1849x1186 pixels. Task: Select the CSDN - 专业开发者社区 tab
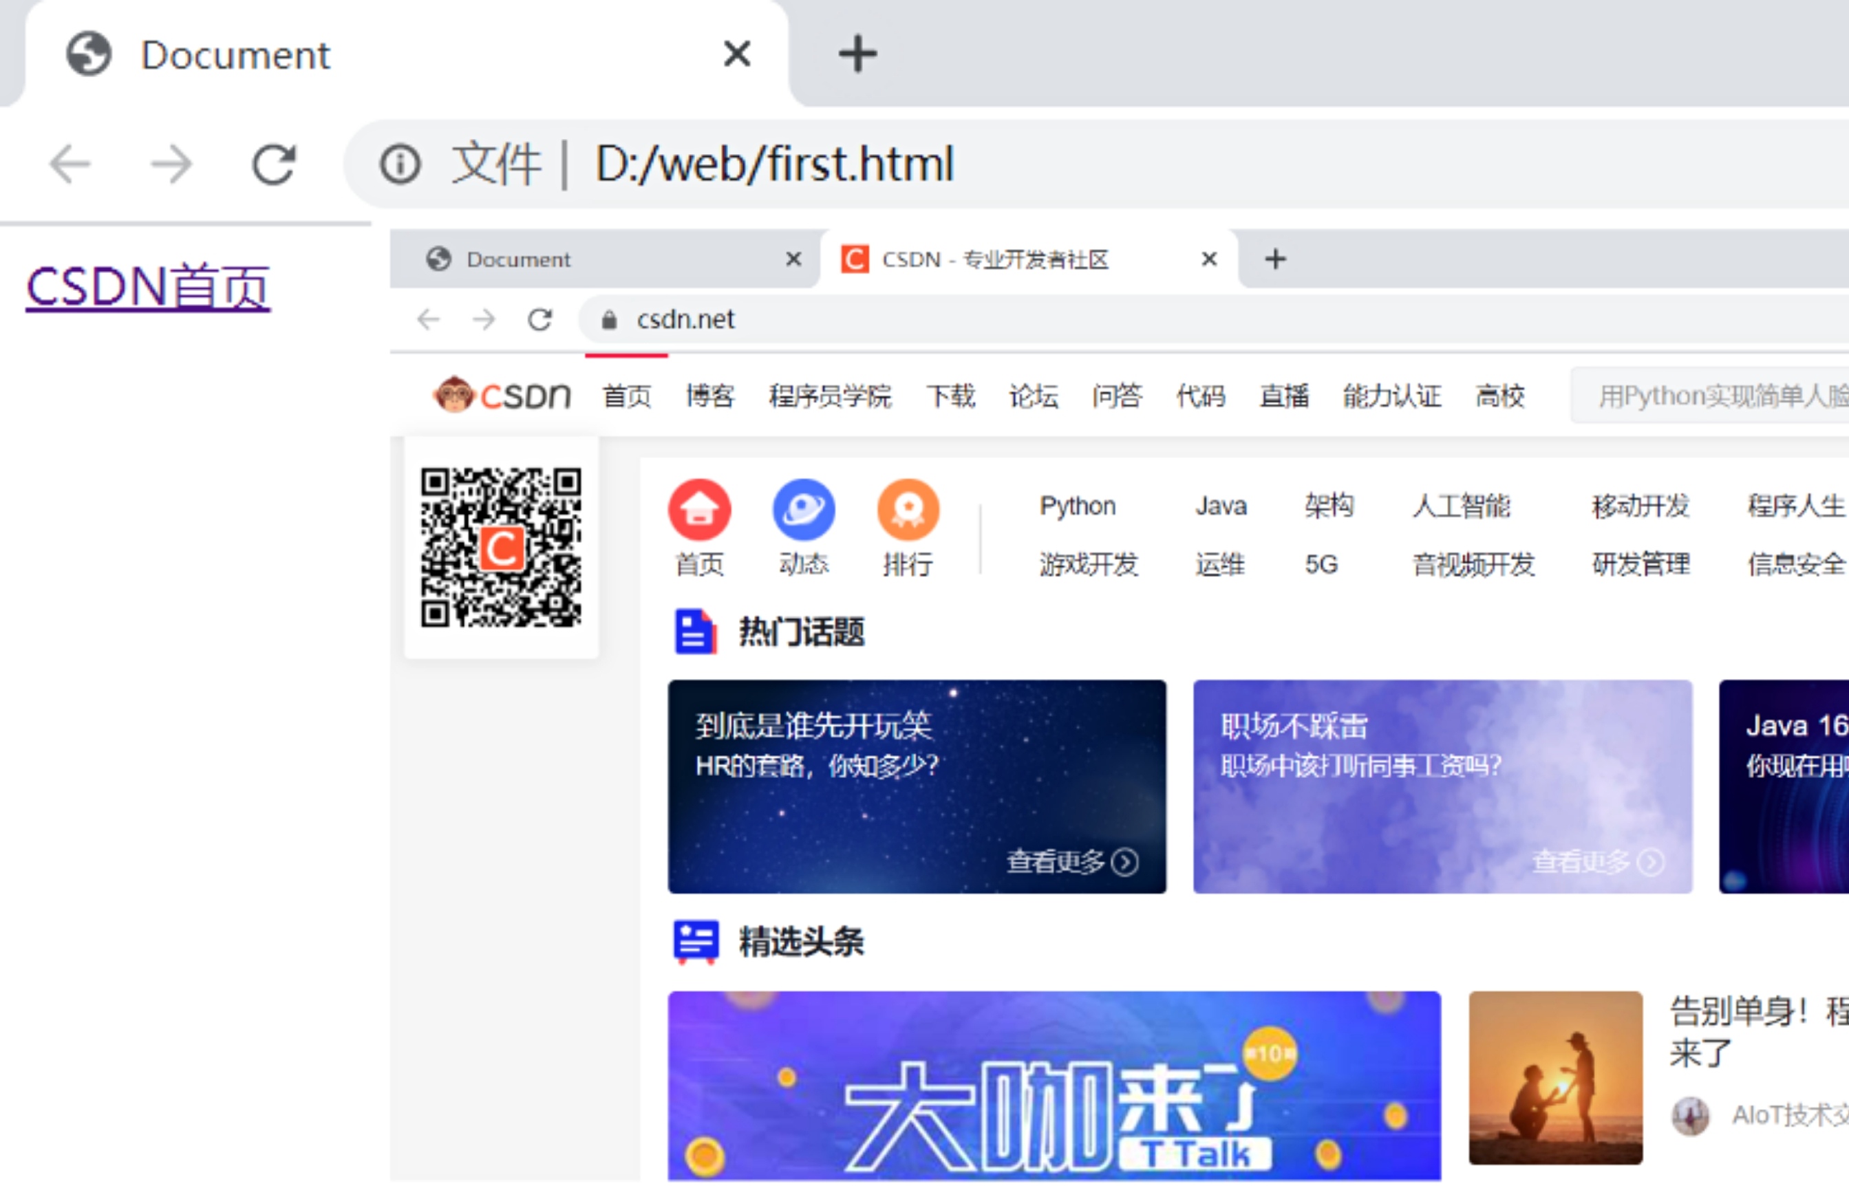[1029, 259]
